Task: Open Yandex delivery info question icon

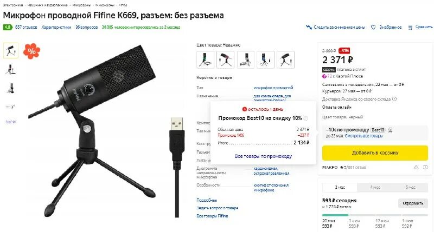Action: (394, 99)
